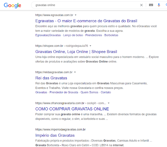Open 'Império das Gravatas' result title
The image size is (167, 147).
pos(55,135)
